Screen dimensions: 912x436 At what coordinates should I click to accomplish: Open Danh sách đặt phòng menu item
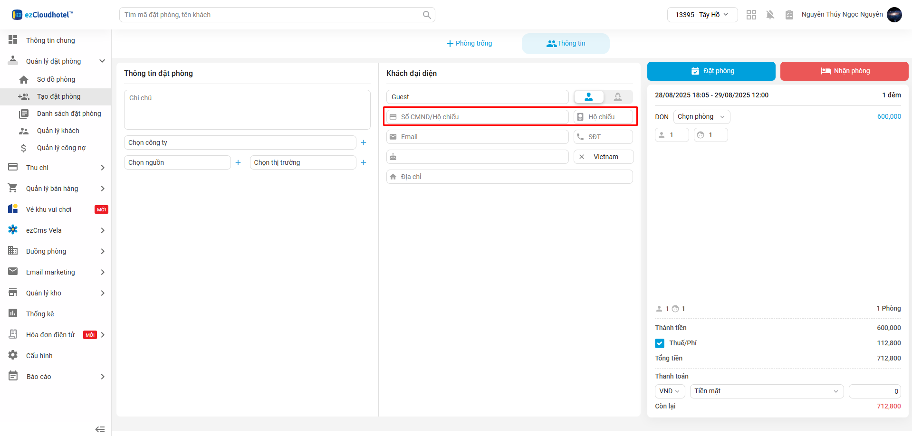69,114
